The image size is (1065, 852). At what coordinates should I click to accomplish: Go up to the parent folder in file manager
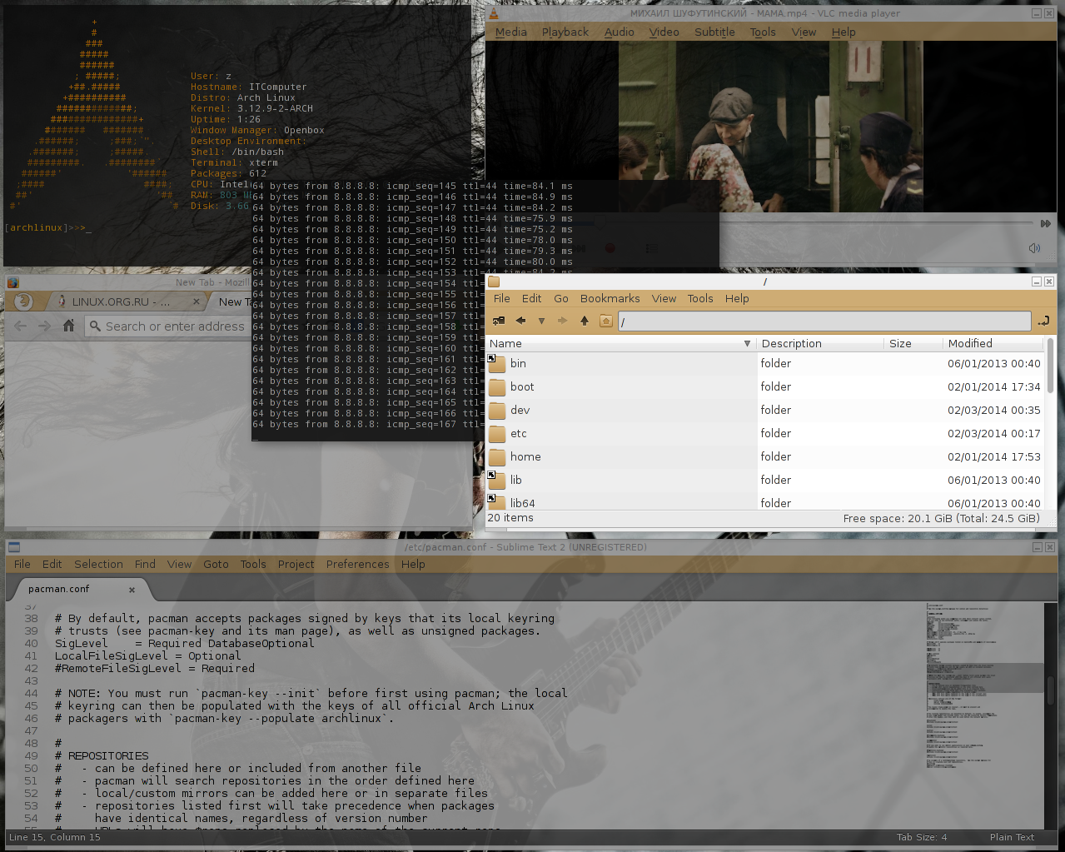click(x=585, y=321)
